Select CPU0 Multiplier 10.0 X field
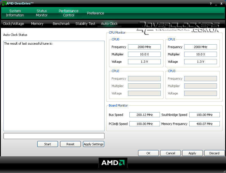Screen dimensions: 226x173 (144, 54)
